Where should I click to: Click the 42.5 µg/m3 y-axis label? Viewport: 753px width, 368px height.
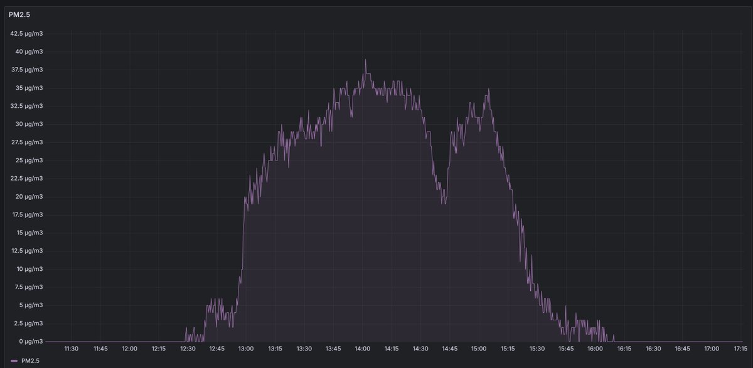(26, 33)
